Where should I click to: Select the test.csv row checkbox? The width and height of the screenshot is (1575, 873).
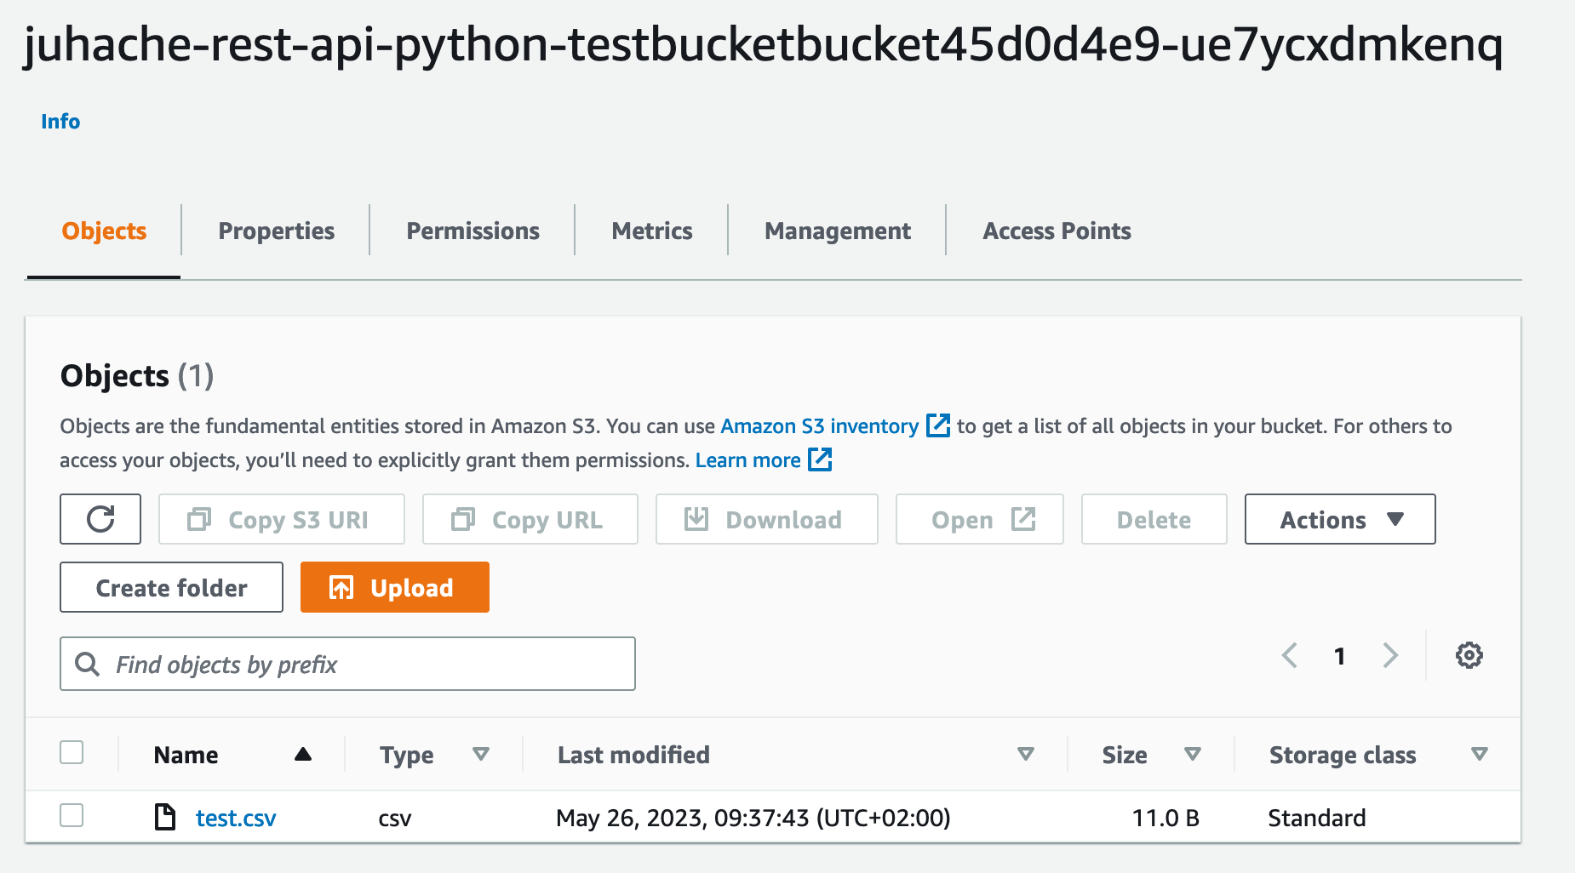coord(72,815)
